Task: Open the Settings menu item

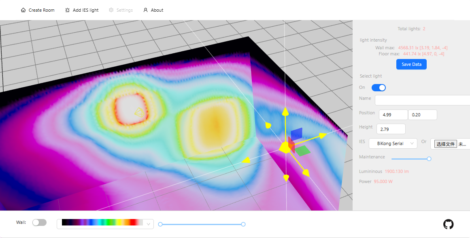Action: click(121, 10)
